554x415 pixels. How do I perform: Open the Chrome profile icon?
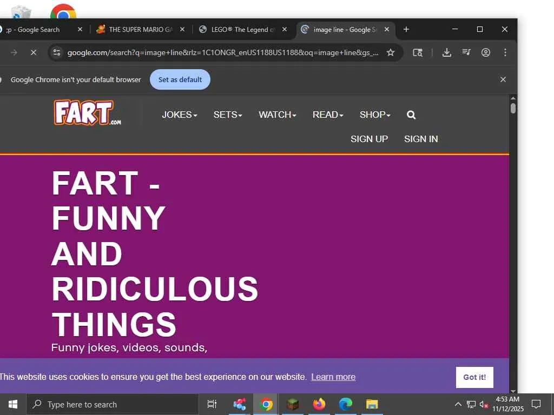coord(486,52)
